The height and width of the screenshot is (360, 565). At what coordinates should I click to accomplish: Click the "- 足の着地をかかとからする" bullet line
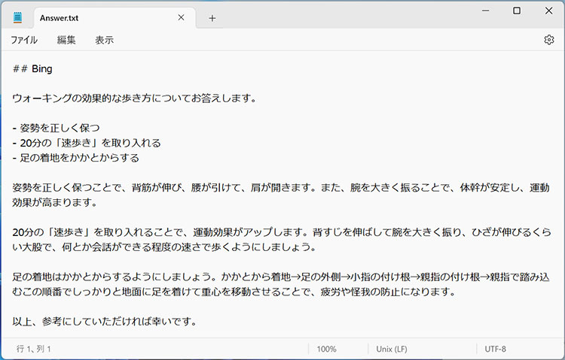click(76, 158)
